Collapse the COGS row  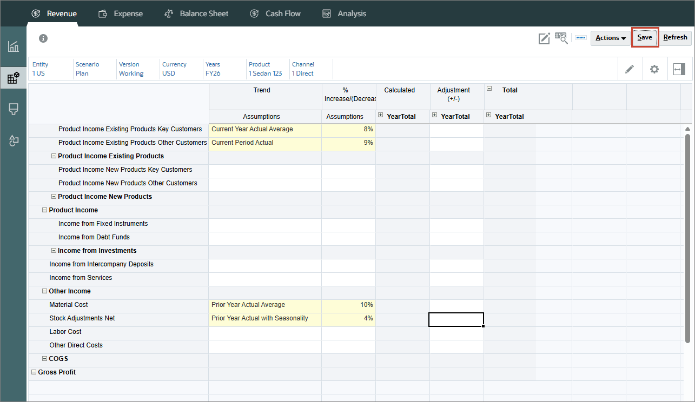point(44,359)
